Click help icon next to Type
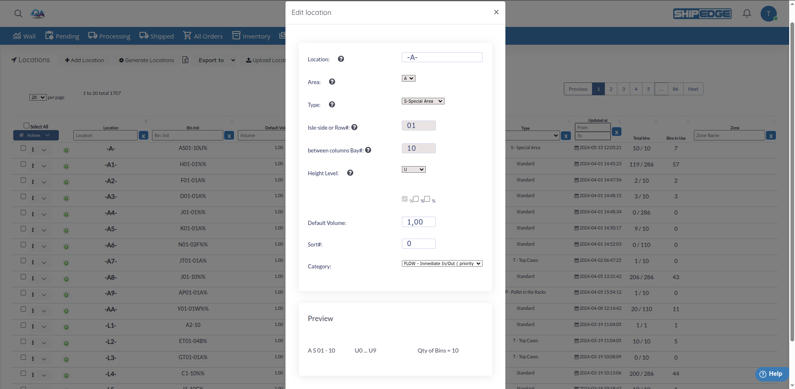Screen dimensions: 795x389 [332, 104]
